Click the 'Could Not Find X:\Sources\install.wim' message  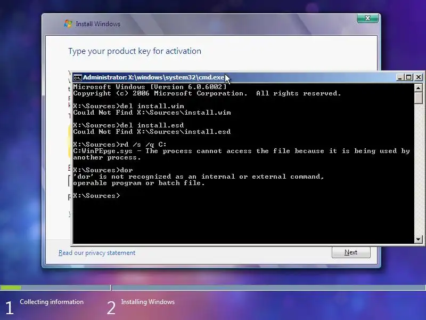click(x=152, y=113)
